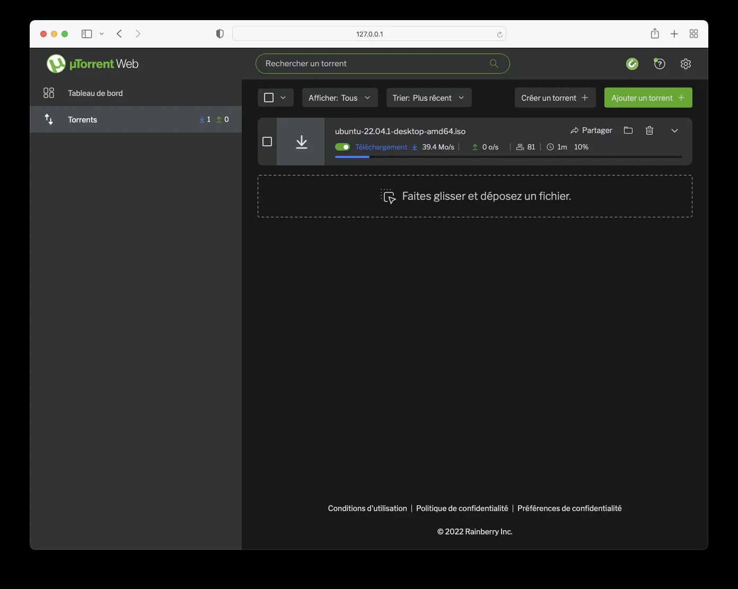This screenshot has width=738, height=589.
Task: Check the ubuntu torrent checkbox
Action: pos(267,142)
